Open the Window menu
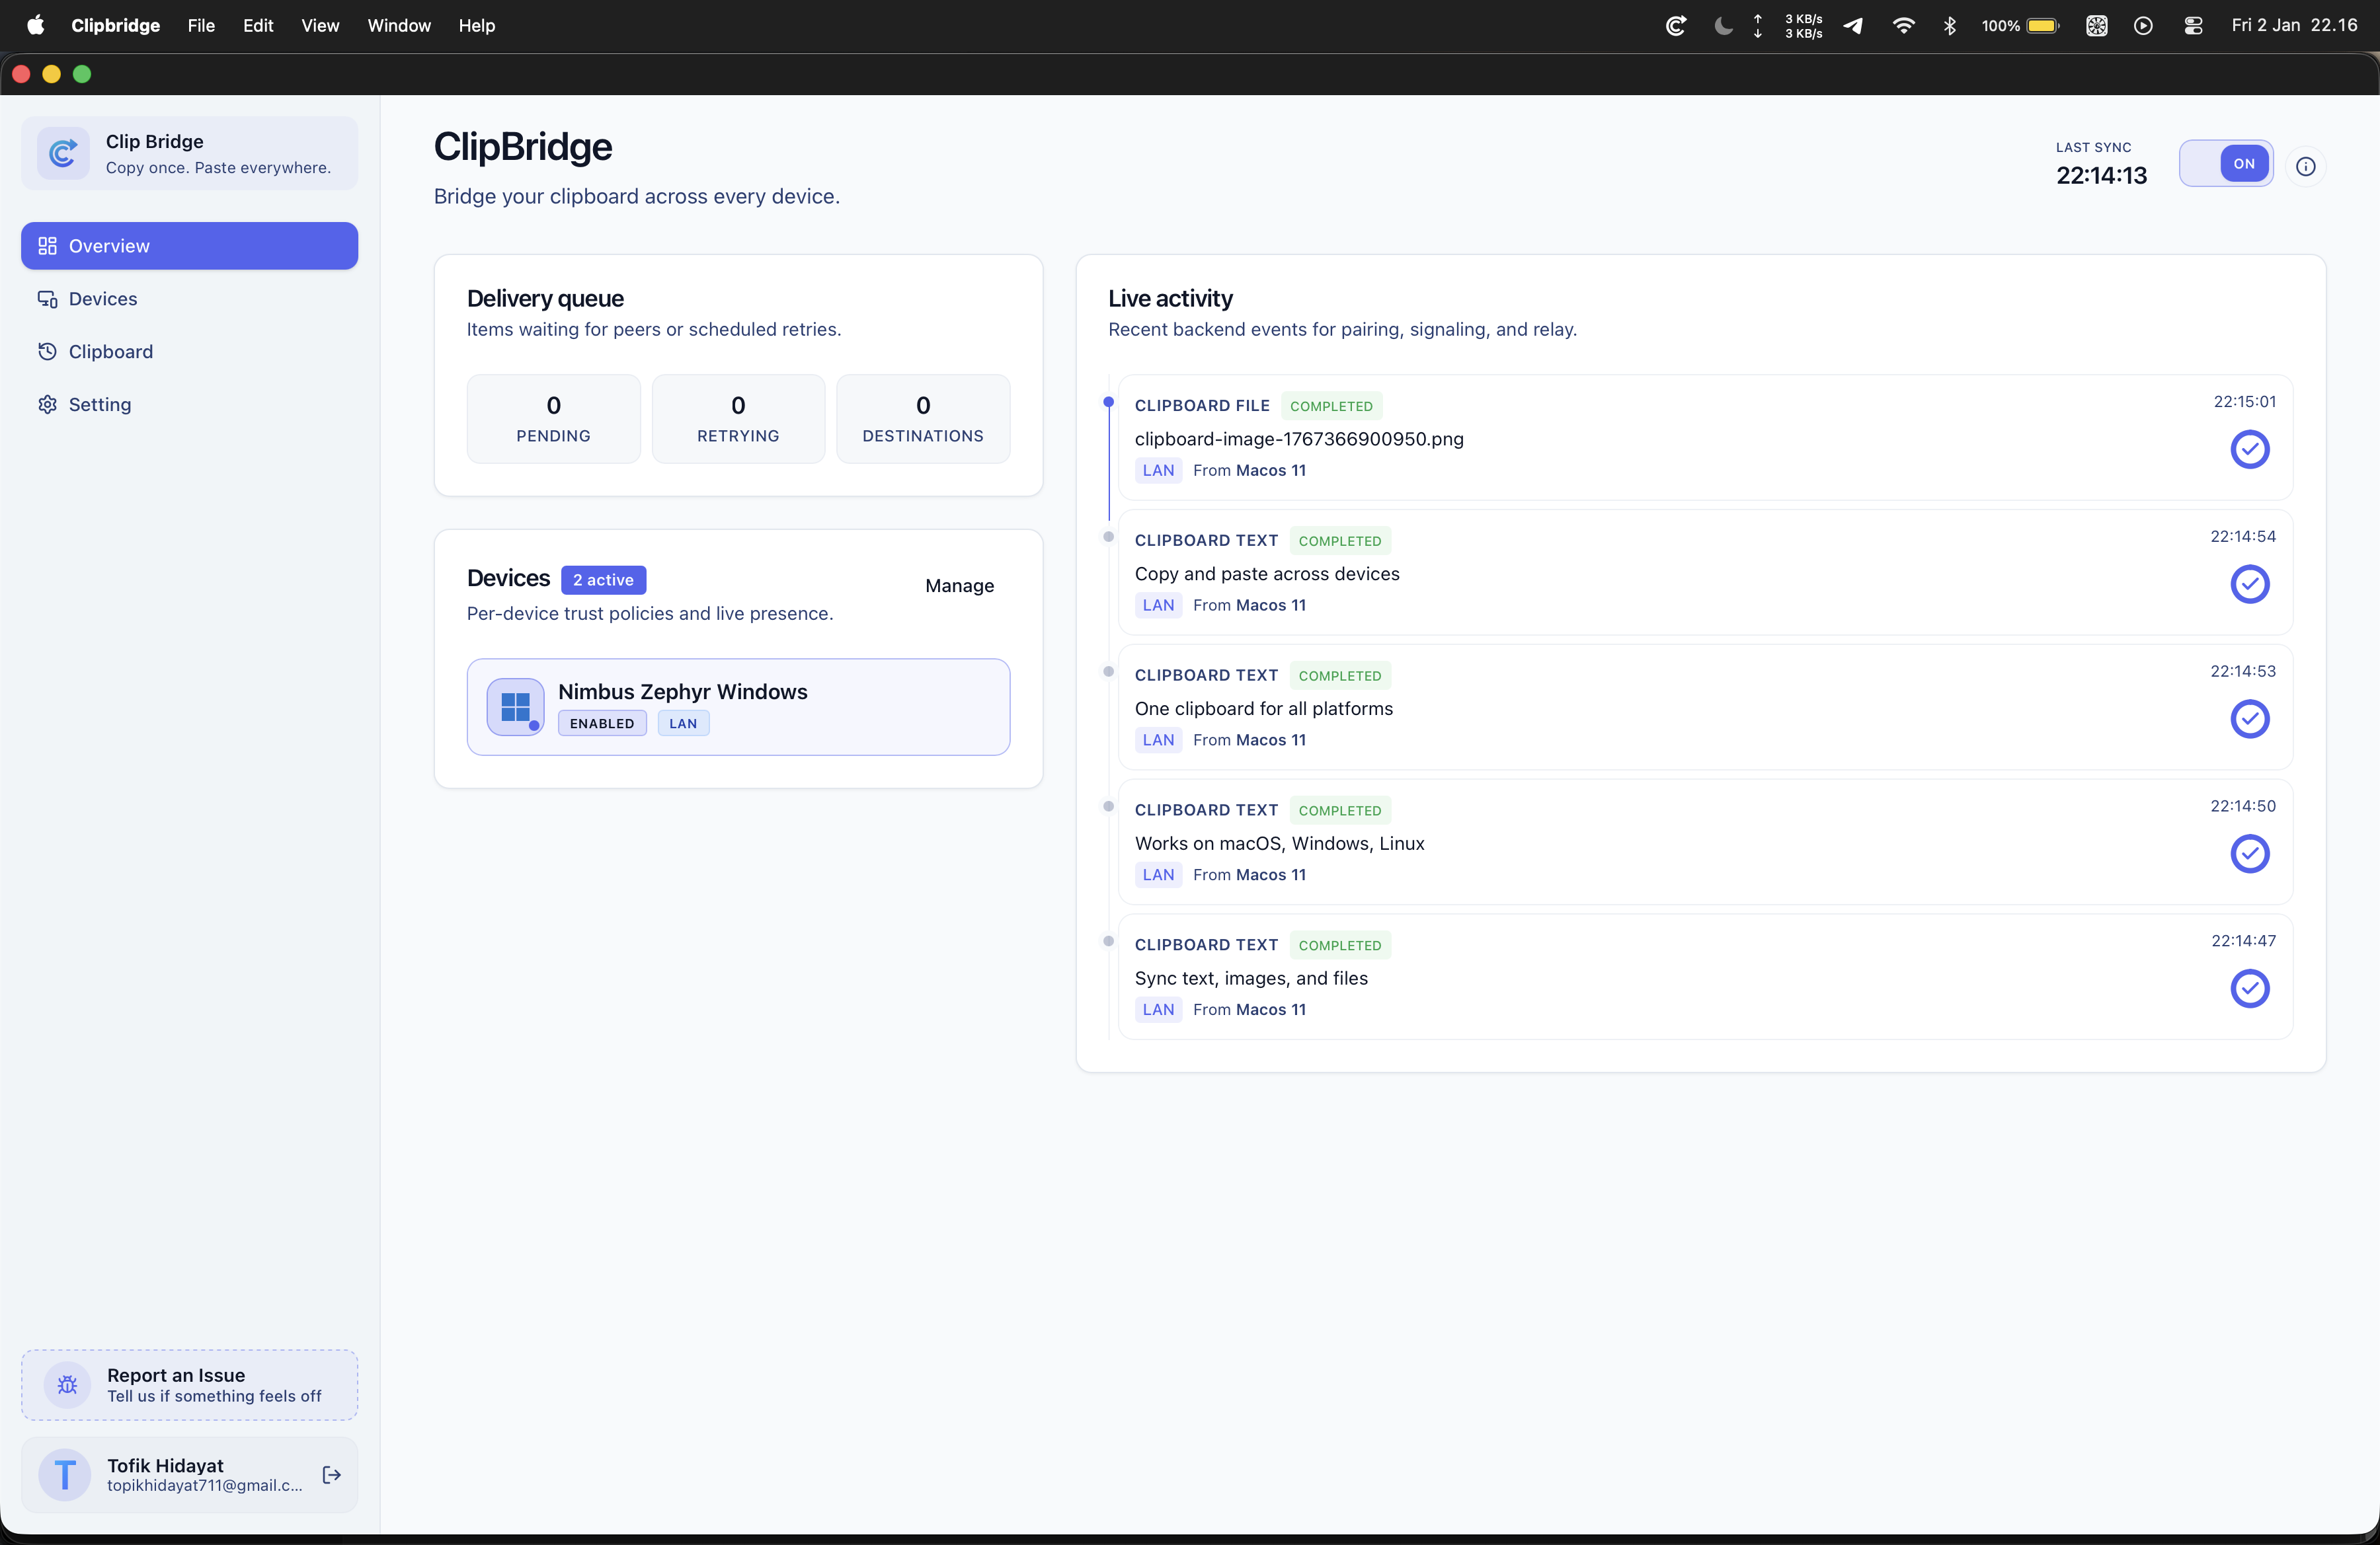This screenshot has height=1545, width=2380. pos(398,25)
